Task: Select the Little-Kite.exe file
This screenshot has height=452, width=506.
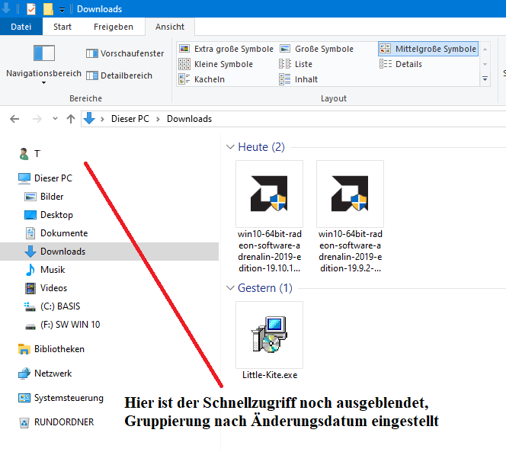Action: click(270, 341)
